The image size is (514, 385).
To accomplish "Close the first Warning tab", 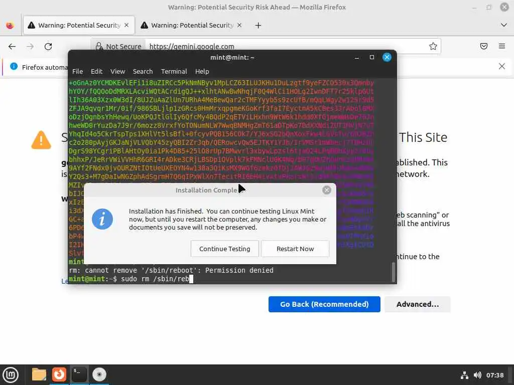I will (x=126, y=25).
